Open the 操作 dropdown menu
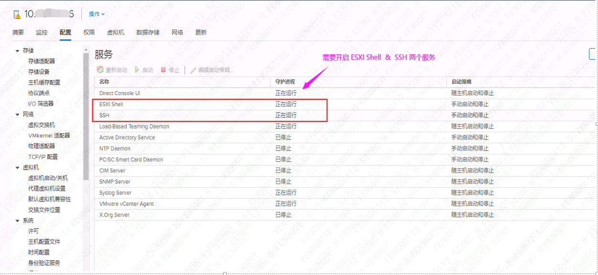Screen dimensions: 598x275 point(97,14)
